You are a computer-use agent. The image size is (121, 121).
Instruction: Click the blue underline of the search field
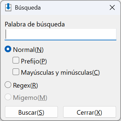click(x=60, y=40)
